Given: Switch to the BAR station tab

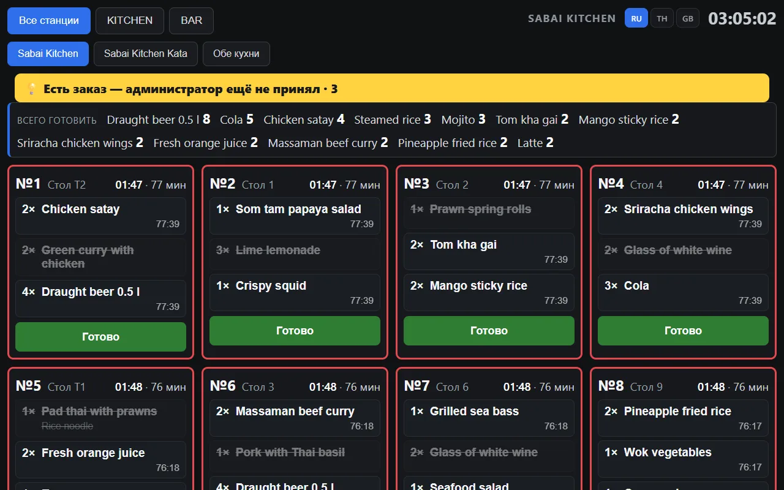Looking at the screenshot, I should (x=191, y=21).
